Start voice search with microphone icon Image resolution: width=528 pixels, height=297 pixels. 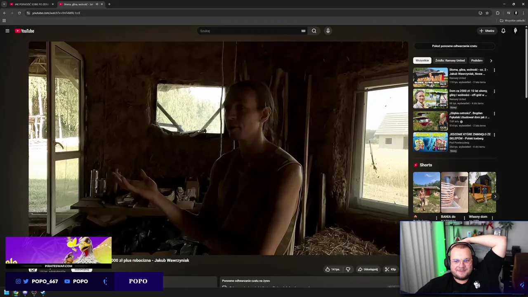pos(328,31)
